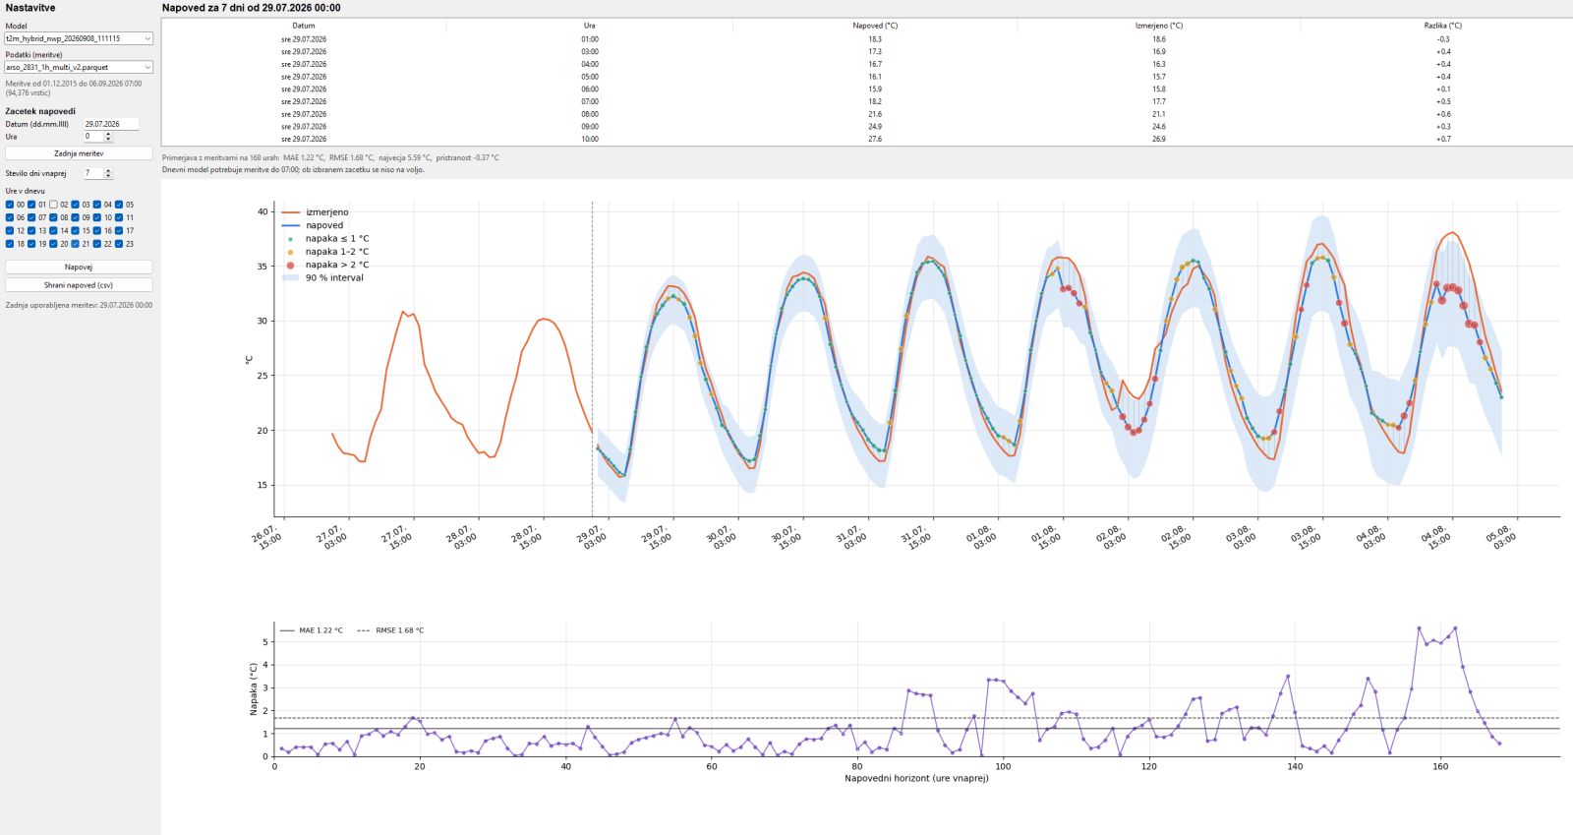Viewport: 1573px width, 835px height.
Task: Increase the Ura start hour with up arrow
Action: tap(108, 135)
